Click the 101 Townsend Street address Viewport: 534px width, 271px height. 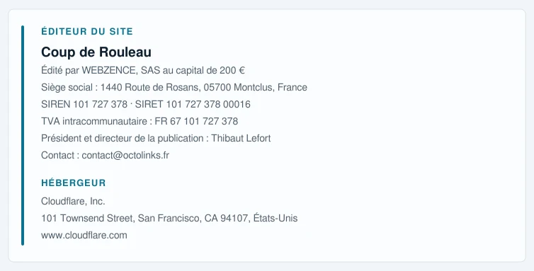pos(169,218)
